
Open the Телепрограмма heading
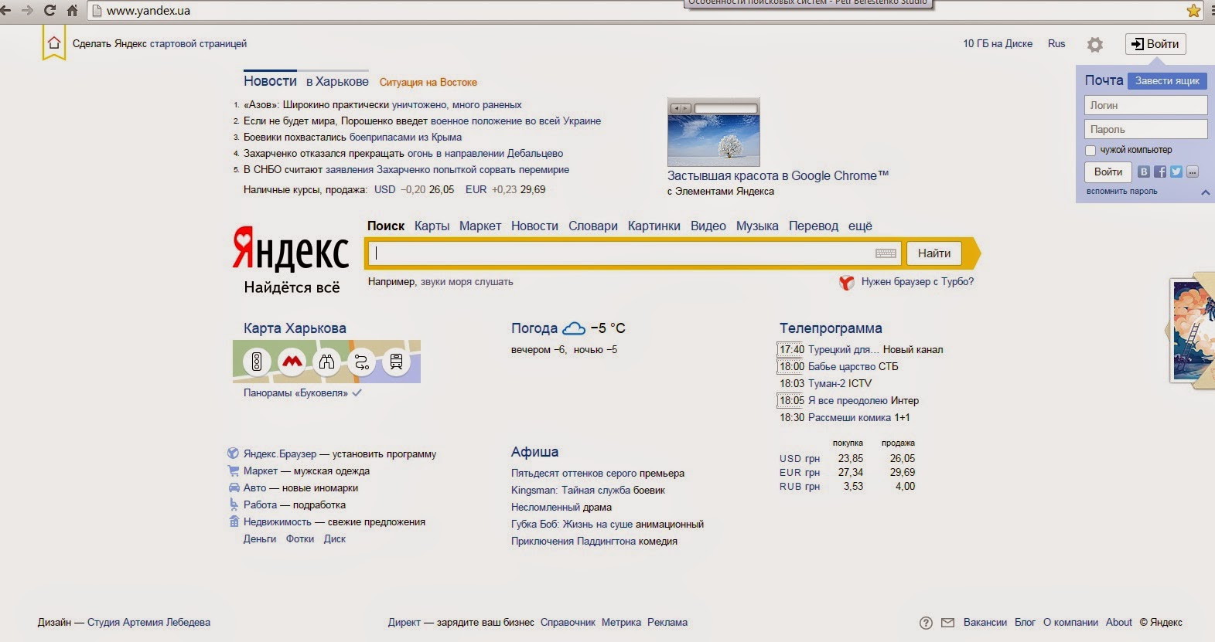coord(831,328)
